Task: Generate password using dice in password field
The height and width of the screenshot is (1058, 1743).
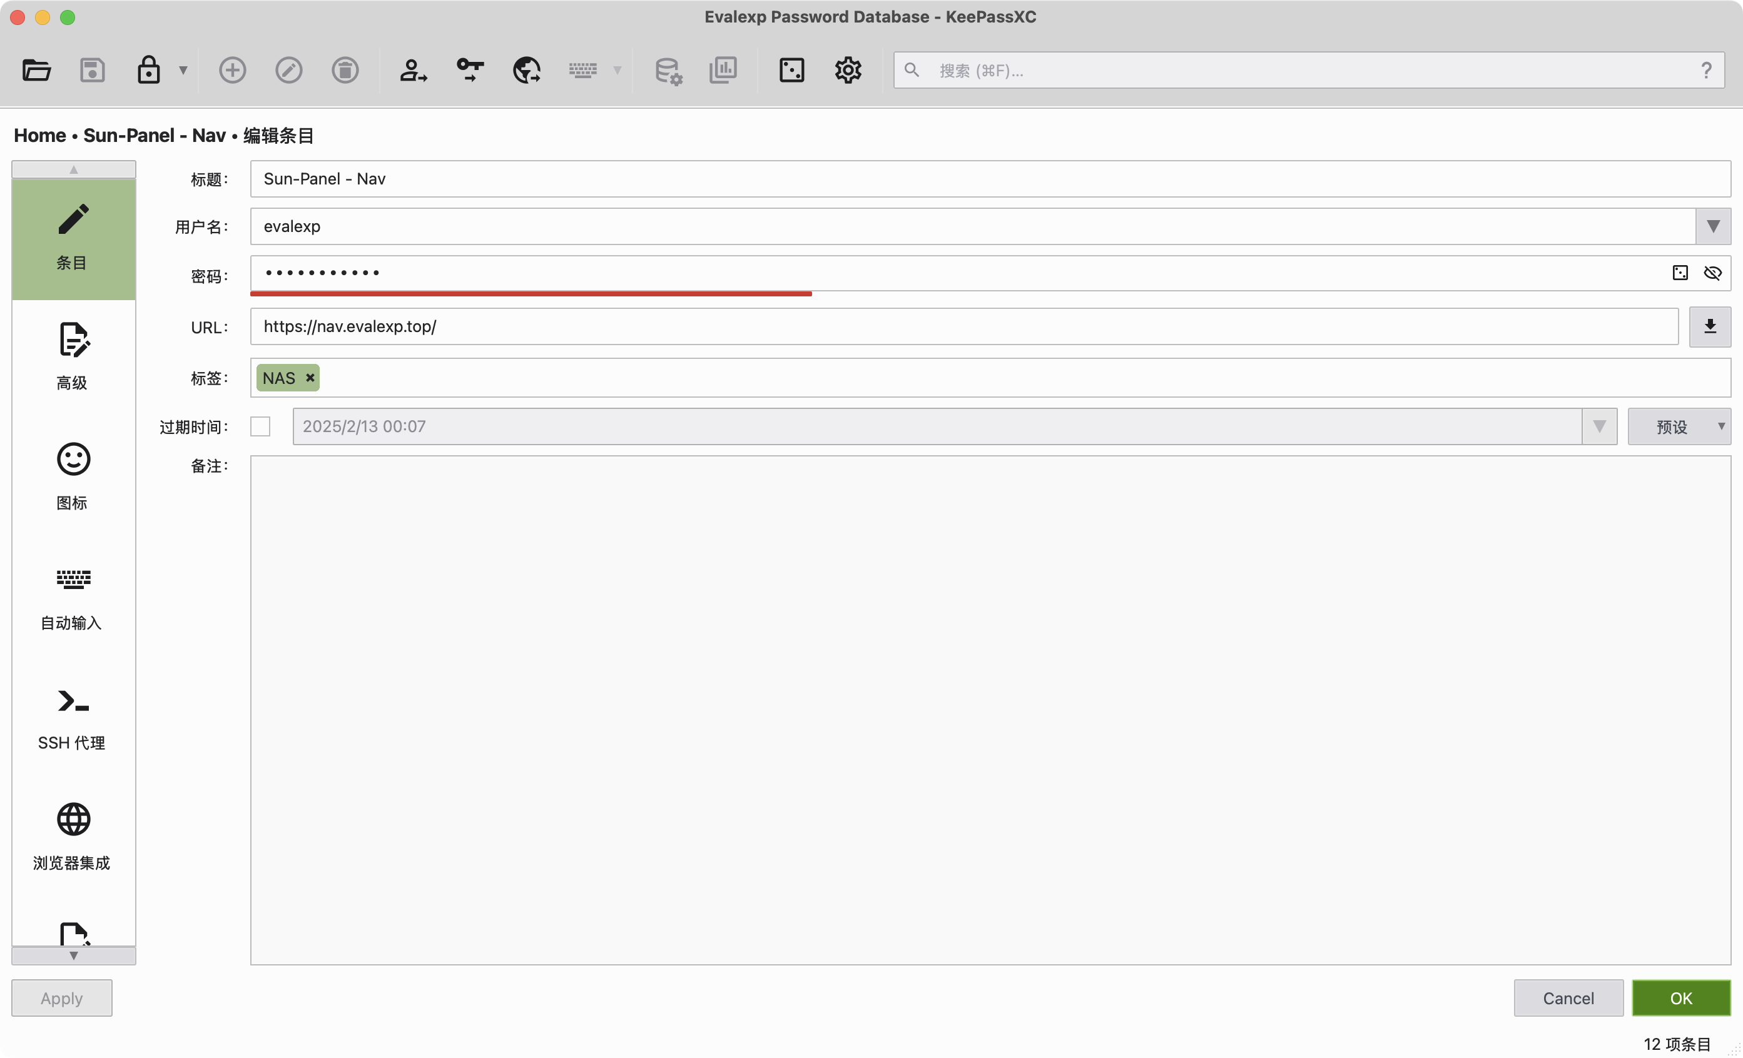Action: [x=1680, y=273]
